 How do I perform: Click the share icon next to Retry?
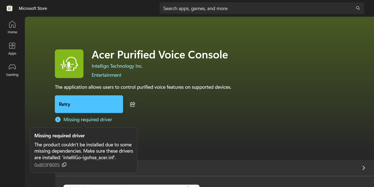133,104
